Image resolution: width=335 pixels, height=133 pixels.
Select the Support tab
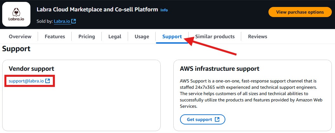(x=172, y=37)
